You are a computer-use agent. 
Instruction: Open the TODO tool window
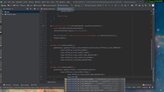(34, 85)
